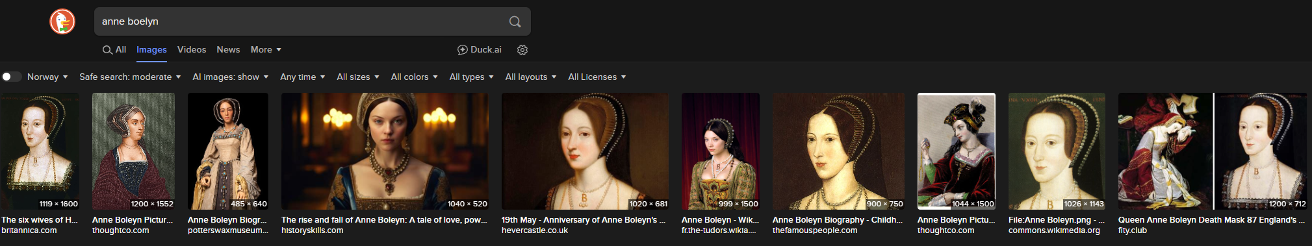The image size is (1312, 246).
Task: Click the commons.wikimedia.org source text
Action: [1054, 230]
